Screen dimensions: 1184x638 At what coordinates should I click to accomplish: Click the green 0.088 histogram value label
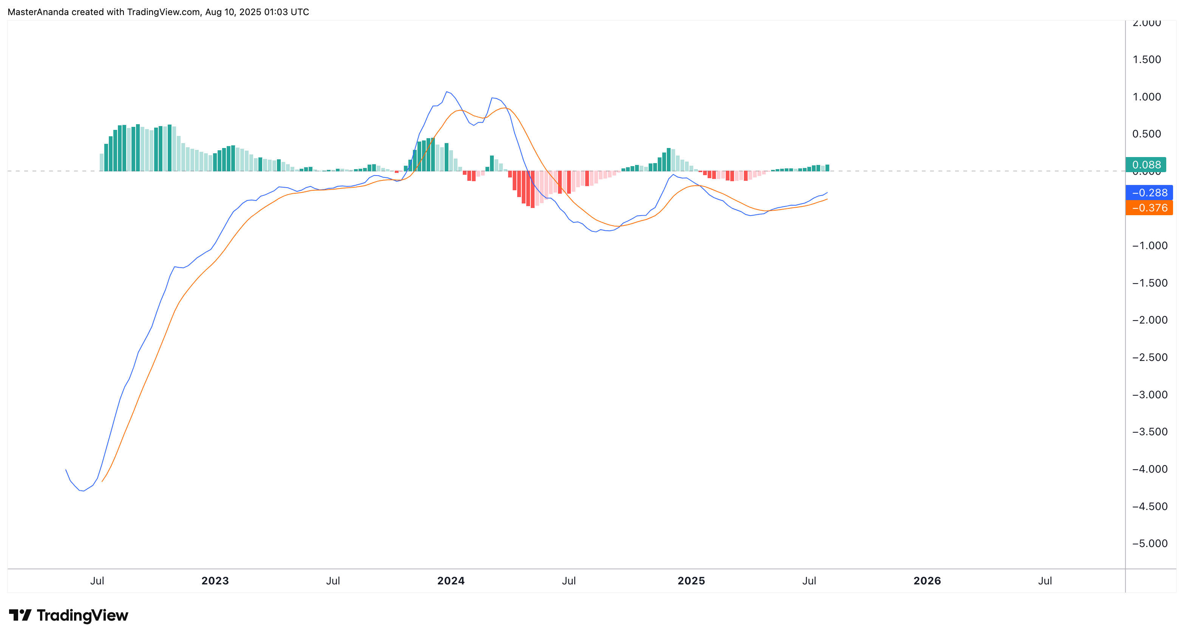[1145, 165]
